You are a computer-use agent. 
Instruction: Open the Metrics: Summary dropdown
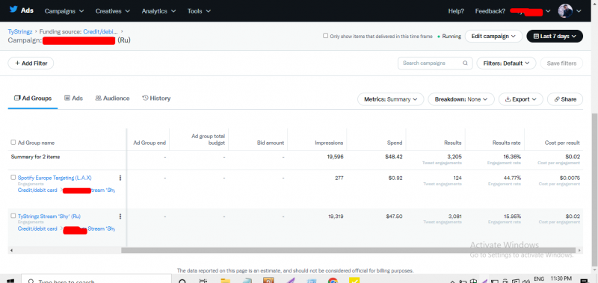coord(390,99)
